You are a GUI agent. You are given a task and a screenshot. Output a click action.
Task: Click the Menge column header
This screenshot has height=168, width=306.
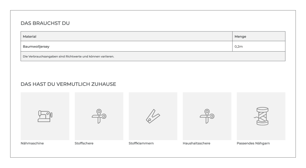(259, 36)
